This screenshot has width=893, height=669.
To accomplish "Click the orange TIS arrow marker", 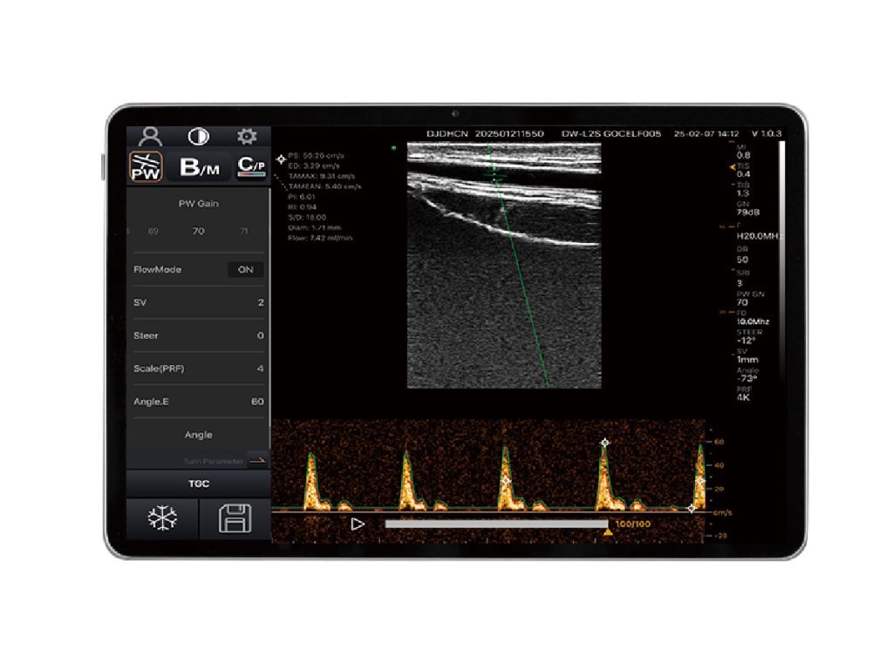I will click(x=731, y=166).
